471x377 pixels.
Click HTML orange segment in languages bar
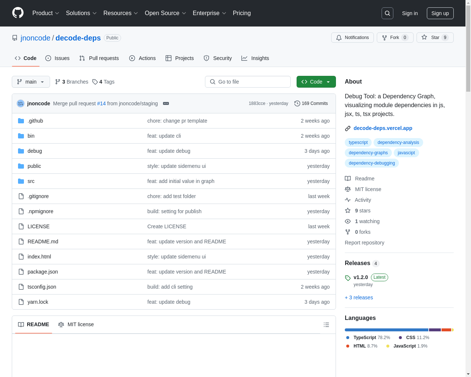click(446, 330)
